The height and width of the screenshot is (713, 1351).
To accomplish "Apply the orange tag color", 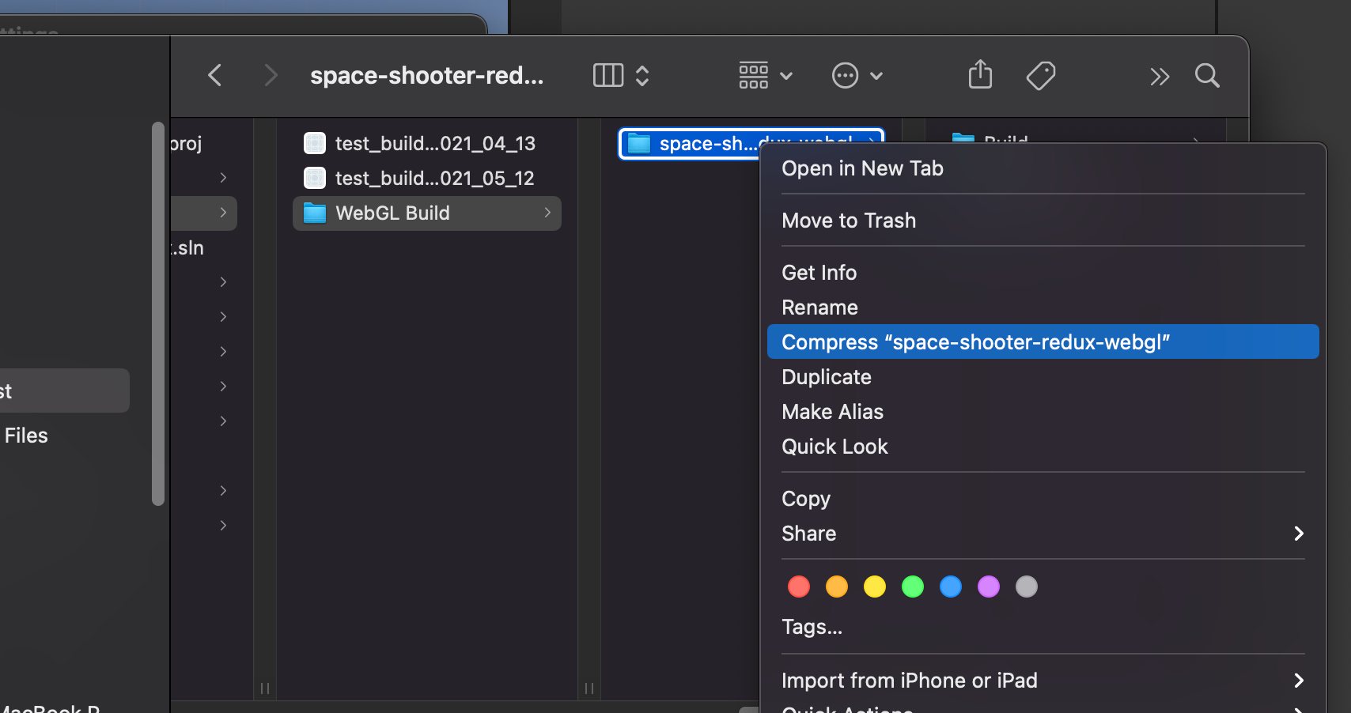I will (837, 587).
